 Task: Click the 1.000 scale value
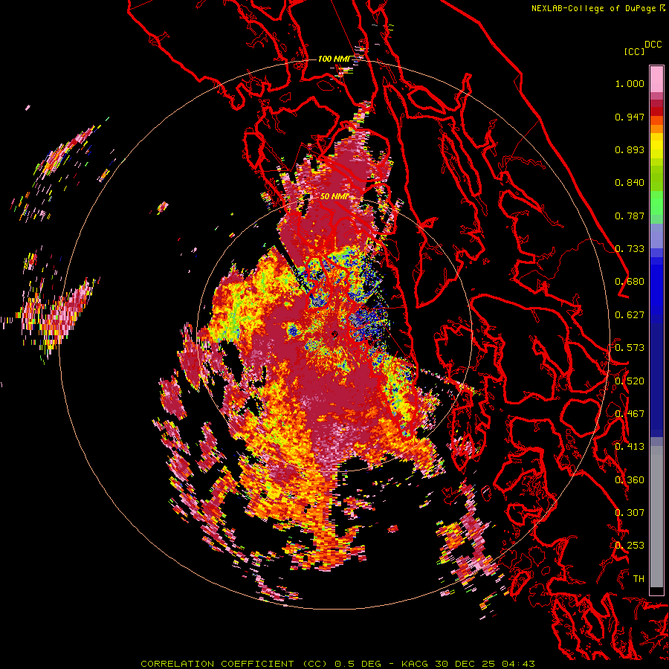pyautogui.click(x=630, y=84)
